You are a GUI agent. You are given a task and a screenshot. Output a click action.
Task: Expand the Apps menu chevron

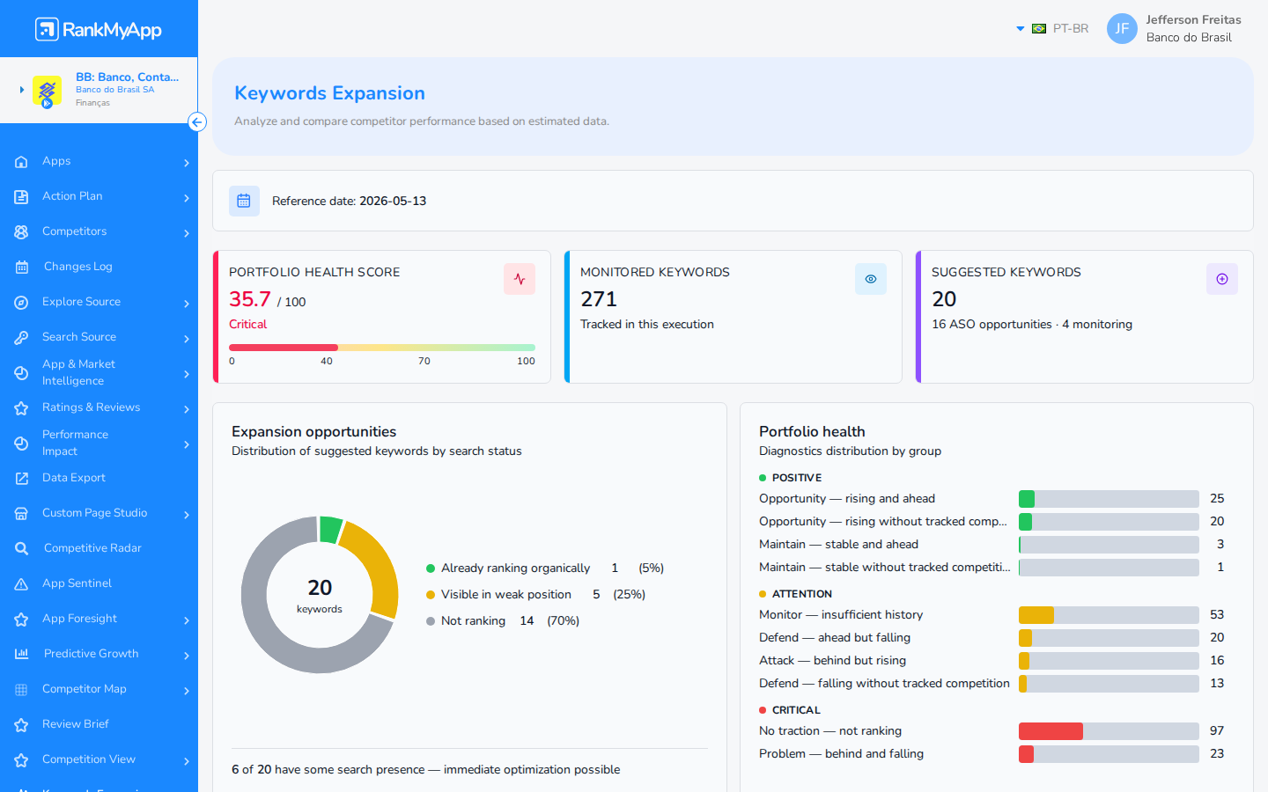[187, 163]
